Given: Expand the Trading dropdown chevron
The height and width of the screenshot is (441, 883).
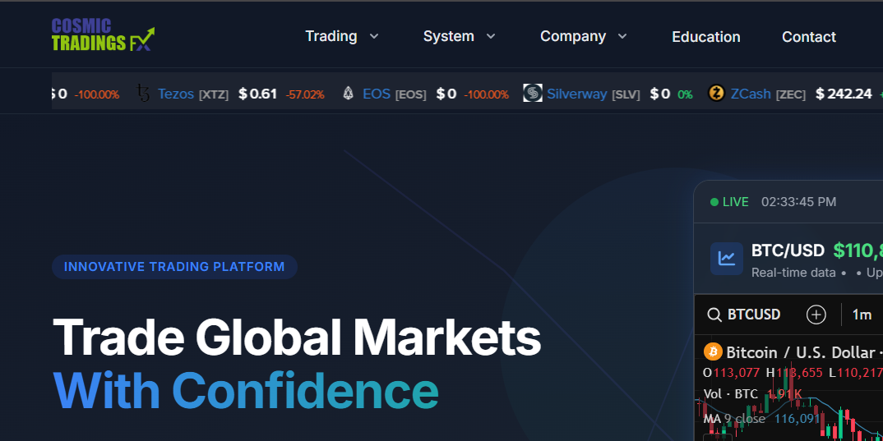Looking at the screenshot, I should pos(373,37).
